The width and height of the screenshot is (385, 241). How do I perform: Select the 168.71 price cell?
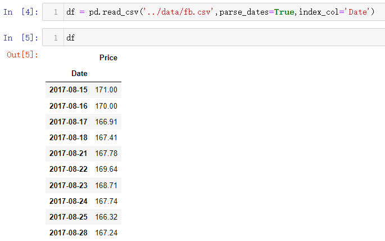[x=106, y=185]
